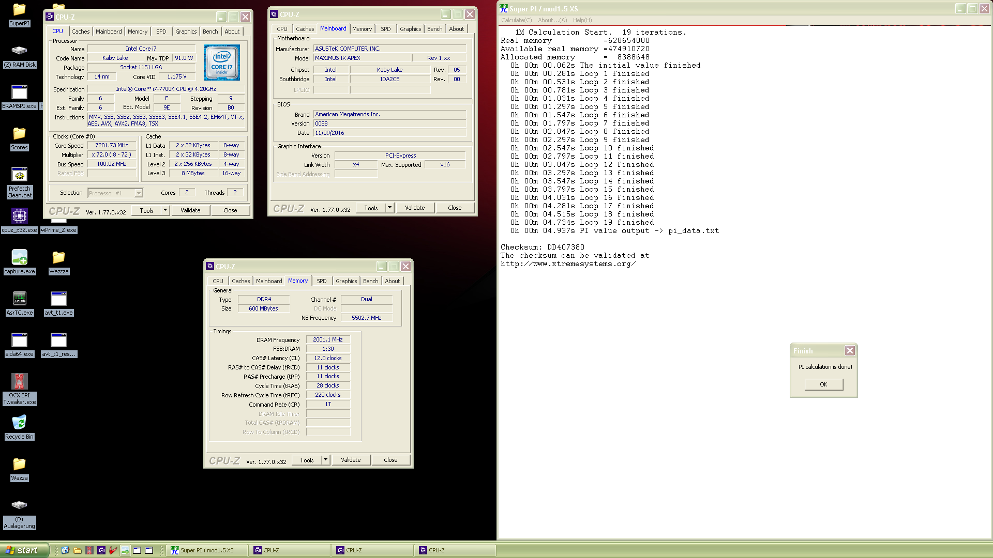This screenshot has width=993, height=558.
Task: Click Validate in CPU-Z CPU window
Action: (x=190, y=210)
